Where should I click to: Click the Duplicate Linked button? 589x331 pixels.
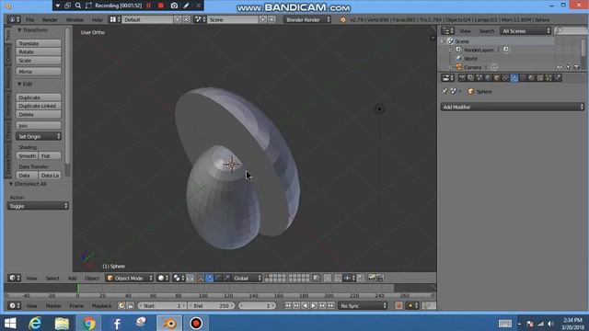pos(39,106)
